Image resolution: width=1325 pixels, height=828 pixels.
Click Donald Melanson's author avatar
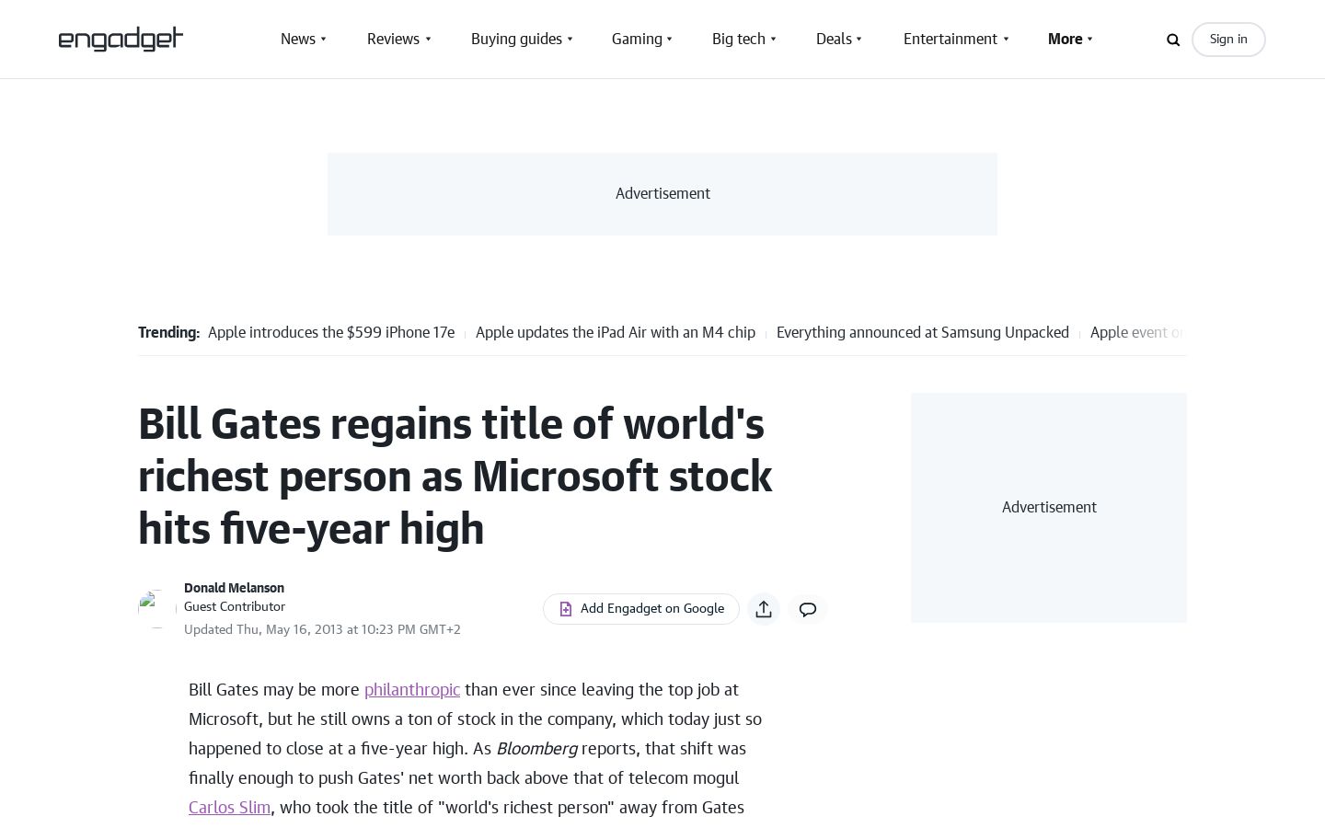[x=156, y=609]
